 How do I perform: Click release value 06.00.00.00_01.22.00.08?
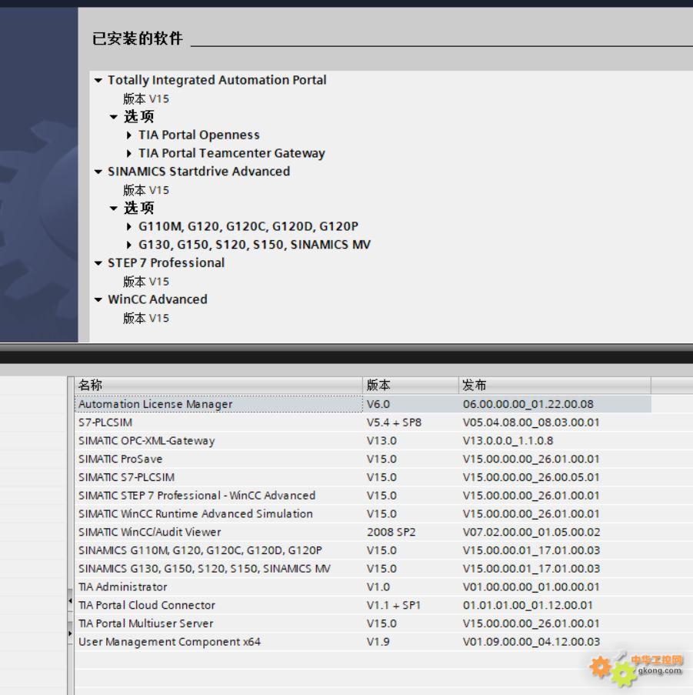[x=528, y=404]
